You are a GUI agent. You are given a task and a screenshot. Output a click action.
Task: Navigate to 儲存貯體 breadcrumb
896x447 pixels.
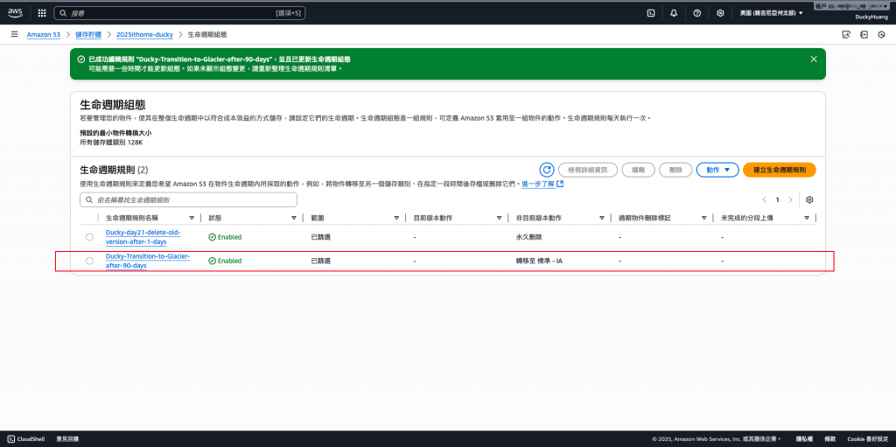[x=88, y=34]
